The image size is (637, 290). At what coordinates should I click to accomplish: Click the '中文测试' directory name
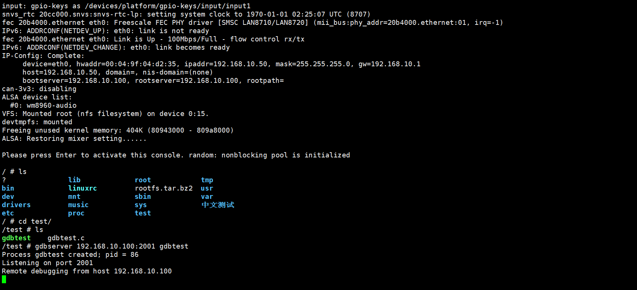pos(217,205)
